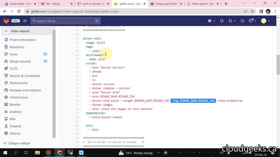Bookmark this page with the star icon

pos(252,11)
